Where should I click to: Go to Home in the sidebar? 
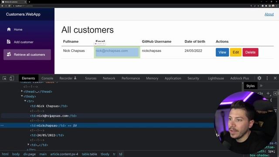(x=27, y=29)
